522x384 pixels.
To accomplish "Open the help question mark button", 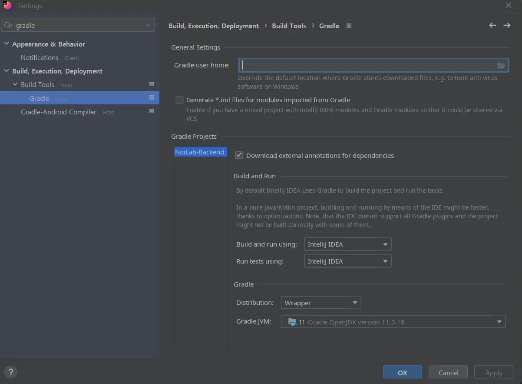I will [x=10, y=372].
